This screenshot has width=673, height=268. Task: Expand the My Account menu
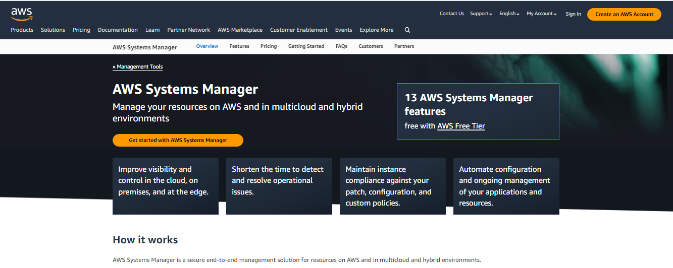coord(541,14)
